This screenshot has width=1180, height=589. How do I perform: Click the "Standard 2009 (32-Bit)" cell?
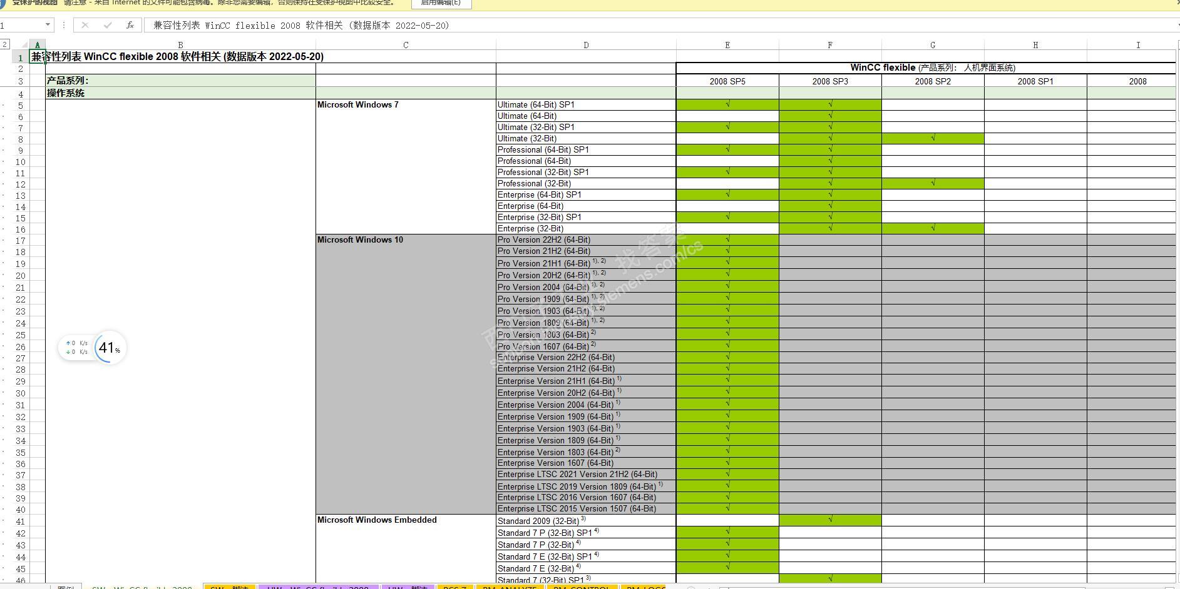[586, 520]
